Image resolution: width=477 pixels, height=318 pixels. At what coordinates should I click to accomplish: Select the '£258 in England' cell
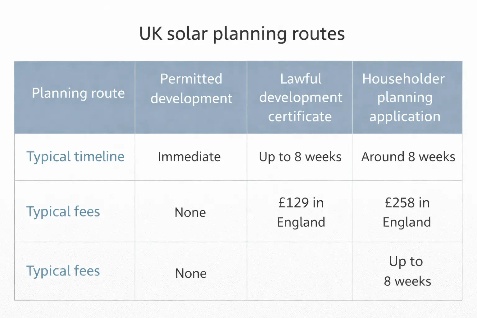(x=407, y=212)
